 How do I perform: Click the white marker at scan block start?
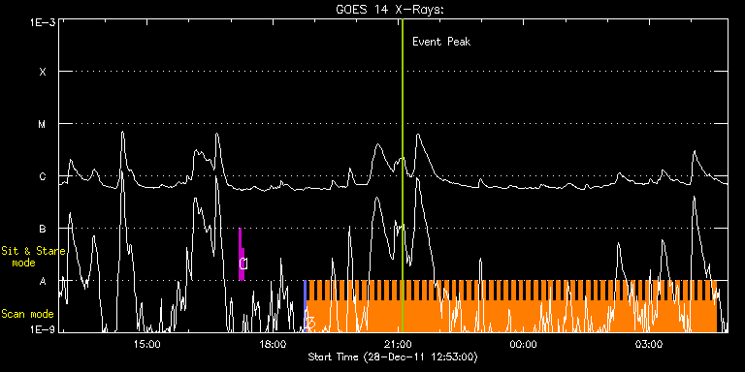point(309,323)
